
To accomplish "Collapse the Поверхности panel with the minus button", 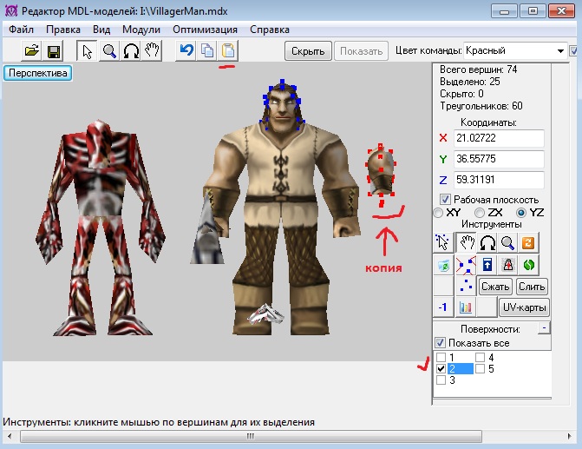I will 544,327.
